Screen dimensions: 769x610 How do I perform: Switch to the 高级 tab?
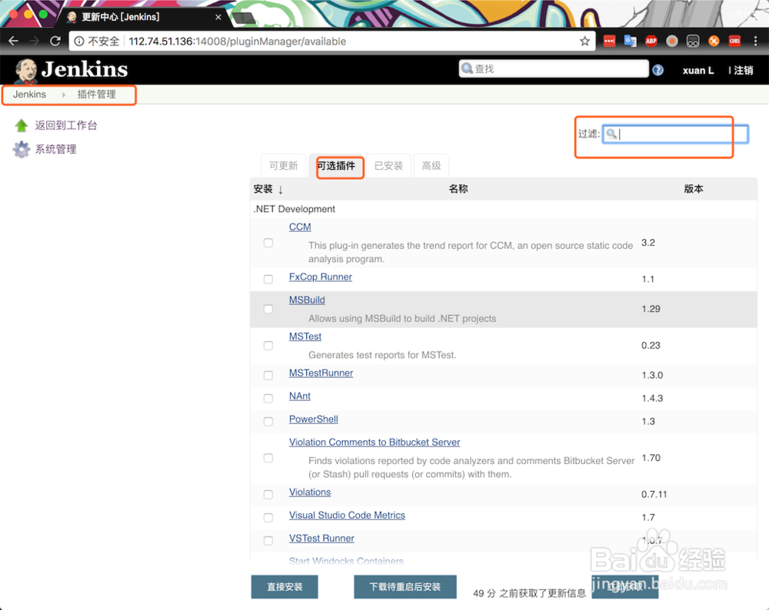point(431,166)
